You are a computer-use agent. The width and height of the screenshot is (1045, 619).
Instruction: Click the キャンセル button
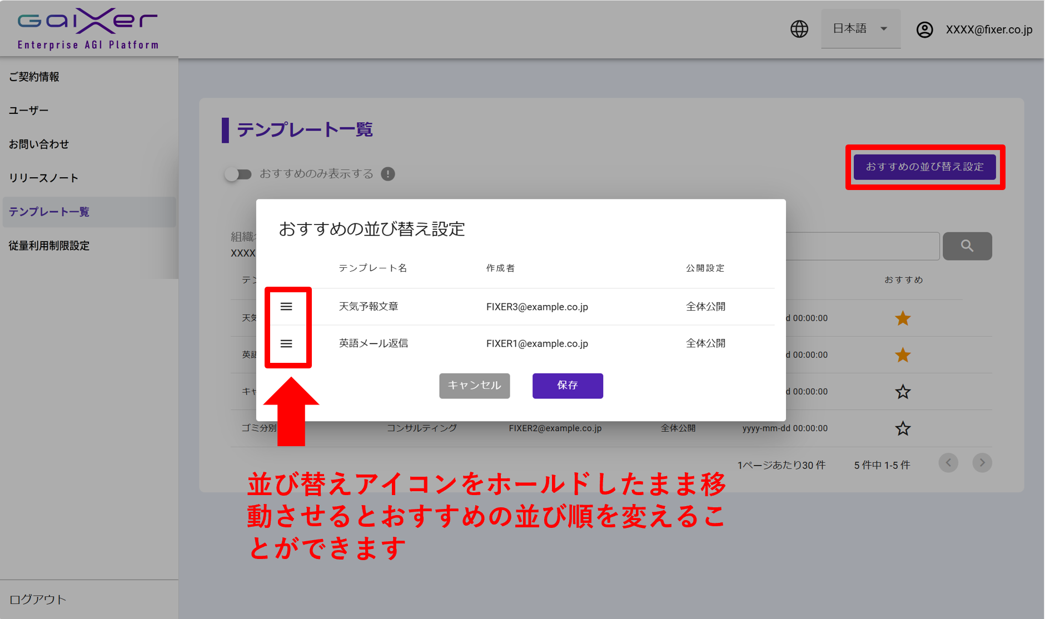pyautogui.click(x=474, y=386)
